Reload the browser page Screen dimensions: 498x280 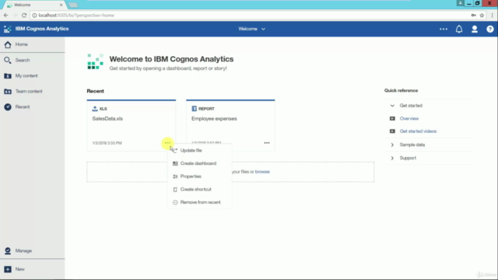click(x=24, y=16)
